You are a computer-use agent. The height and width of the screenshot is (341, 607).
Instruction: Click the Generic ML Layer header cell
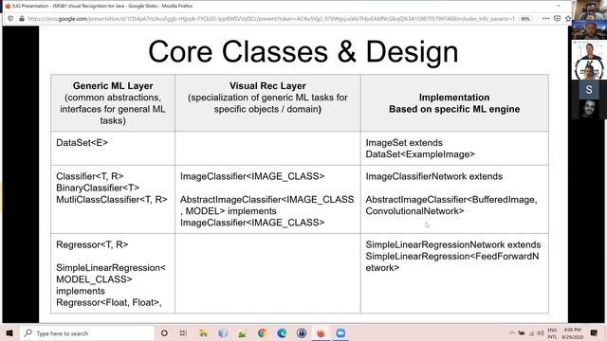click(113, 103)
